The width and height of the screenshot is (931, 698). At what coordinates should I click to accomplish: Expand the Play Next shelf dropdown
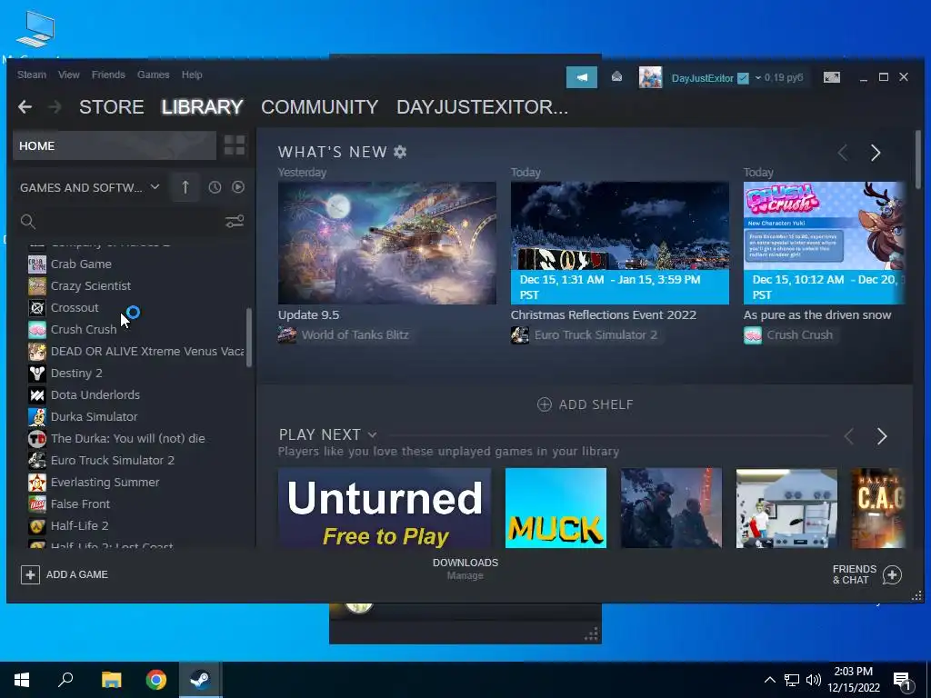372,435
